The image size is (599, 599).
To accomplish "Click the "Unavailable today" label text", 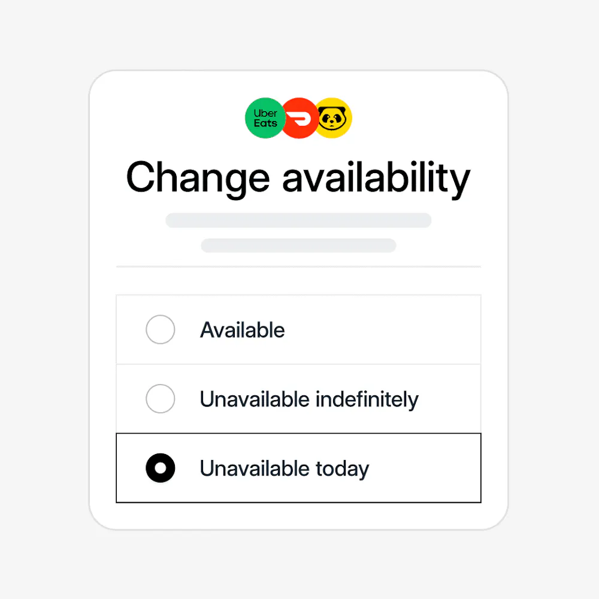I will click(285, 468).
